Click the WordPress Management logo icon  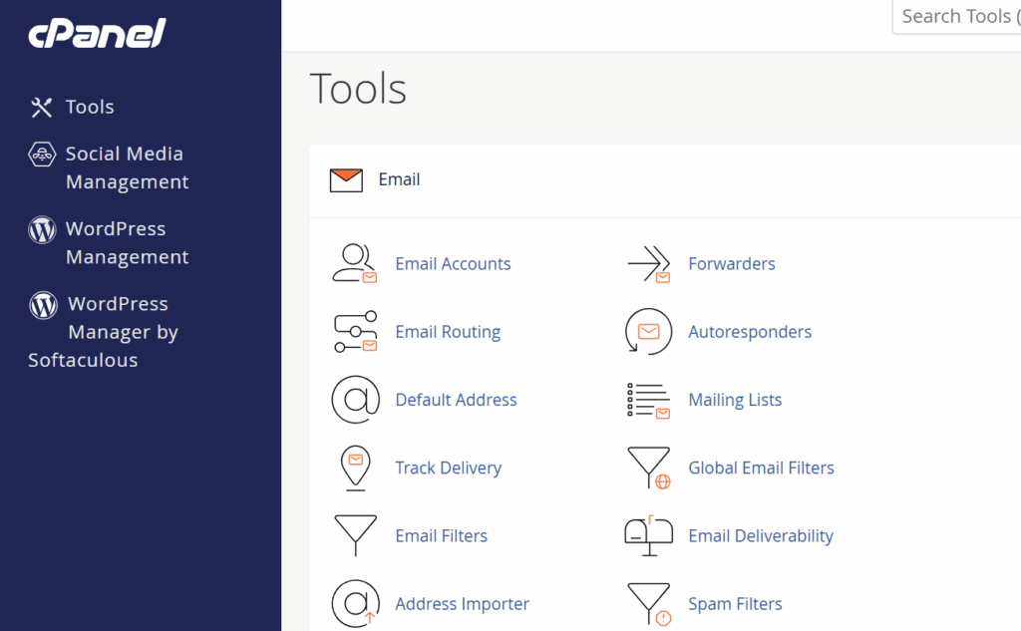(42, 230)
